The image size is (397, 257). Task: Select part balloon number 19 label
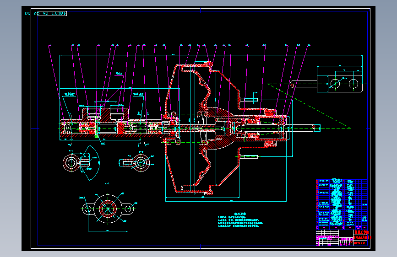[x=247, y=45]
